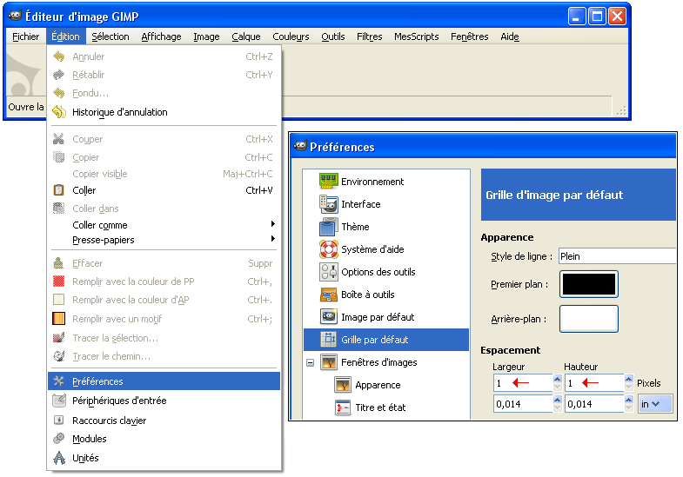
Task: Open the Fichier menu
Action: [x=26, y=36]
